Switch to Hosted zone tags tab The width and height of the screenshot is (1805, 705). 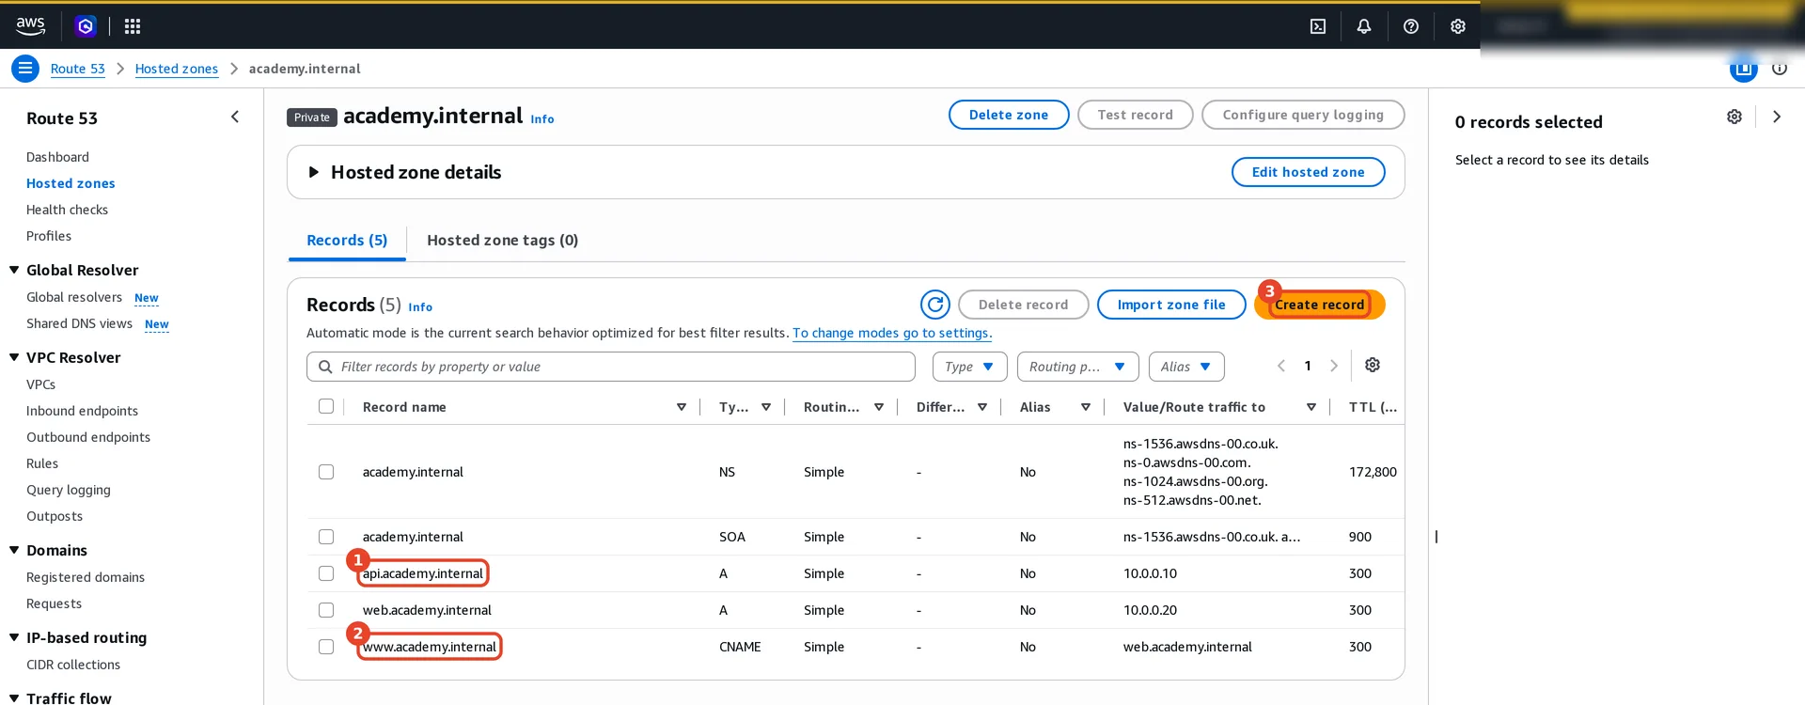502,241
